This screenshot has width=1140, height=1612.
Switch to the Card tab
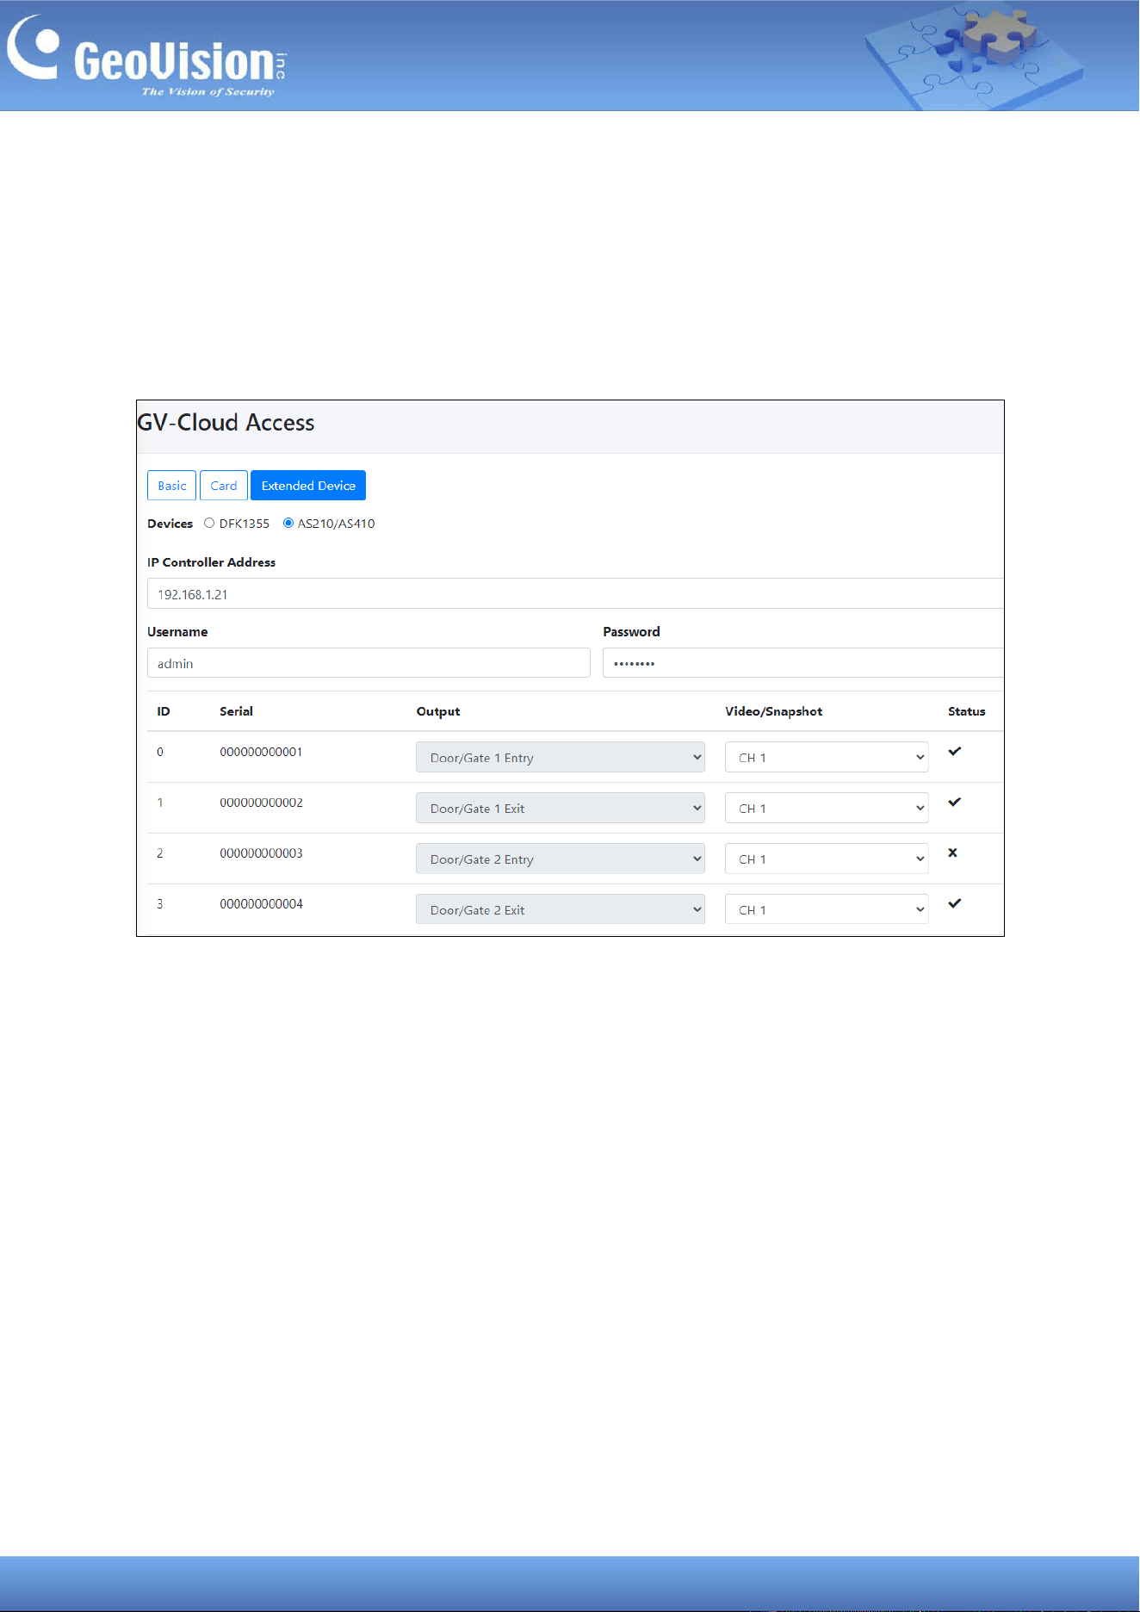pos(224,486)
